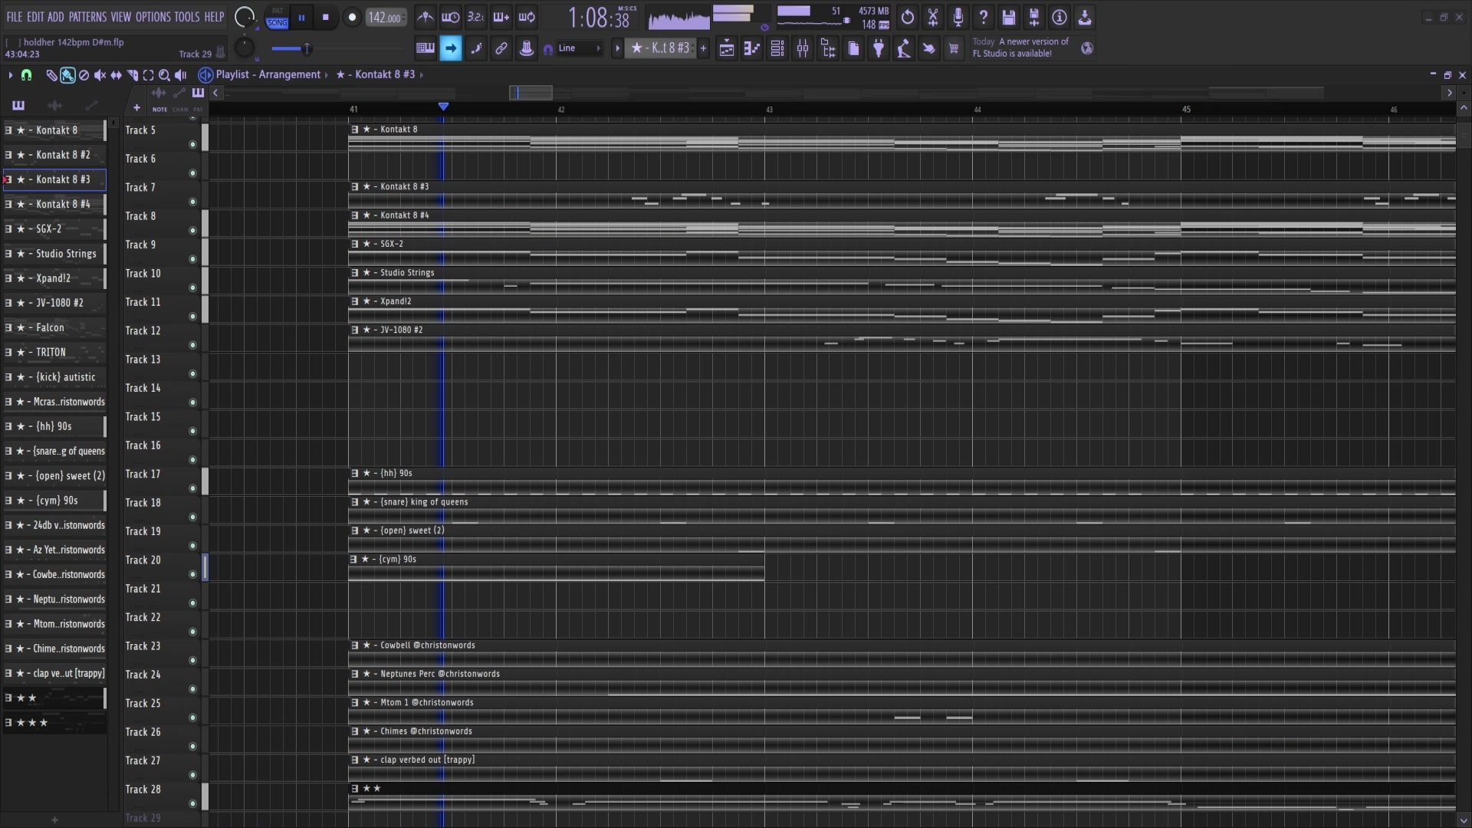Screen dimensions: 1472x828
Task: Click the highlighted auto-scroll arrow icon
Action: click(450, 48)
